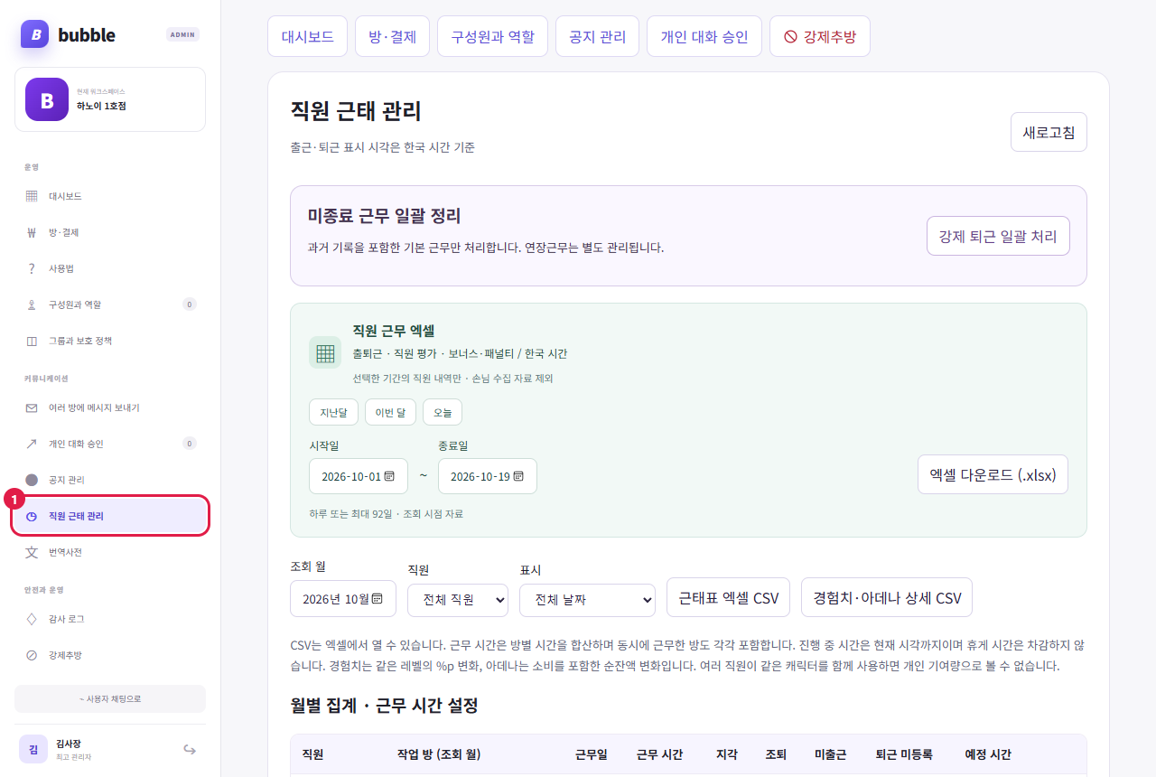Click translate icon for 번역사전
Image resolution: width=1156 pixels, height=777 pixels.
32,552
